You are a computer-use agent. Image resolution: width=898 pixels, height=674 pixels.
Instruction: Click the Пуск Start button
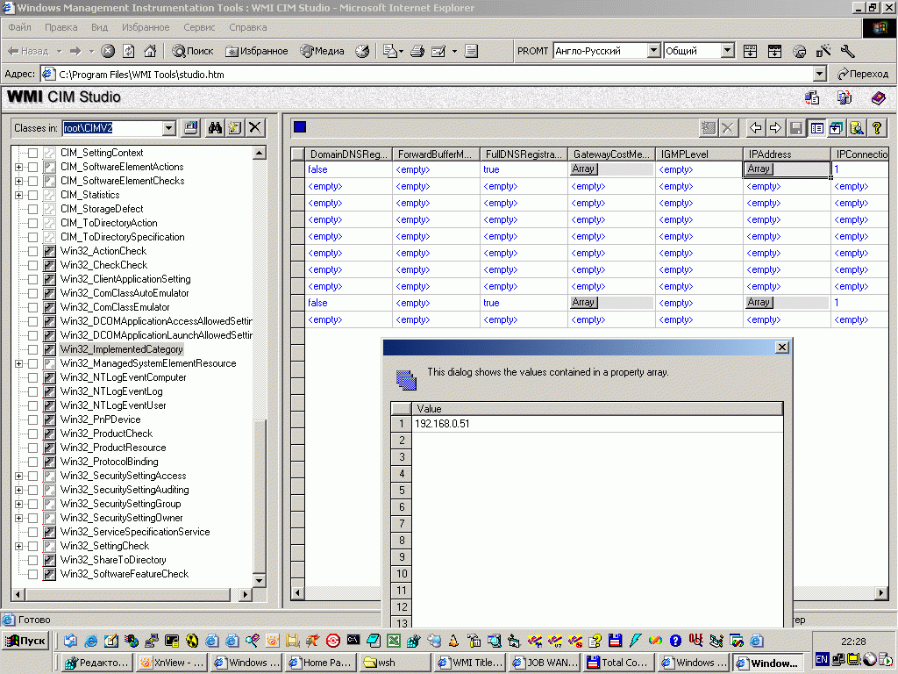click(x=25, y=641)
